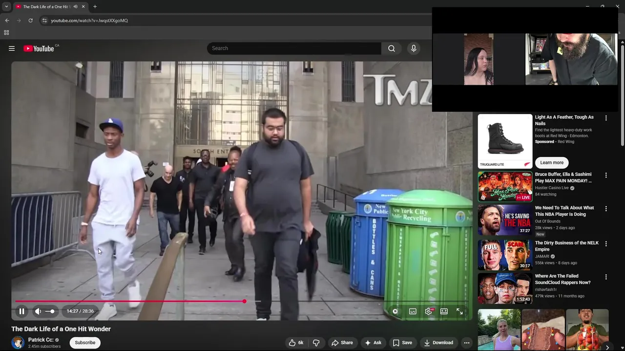Open the Red Wing boot ad image
625x351 pixels.
tap(505, 141)
